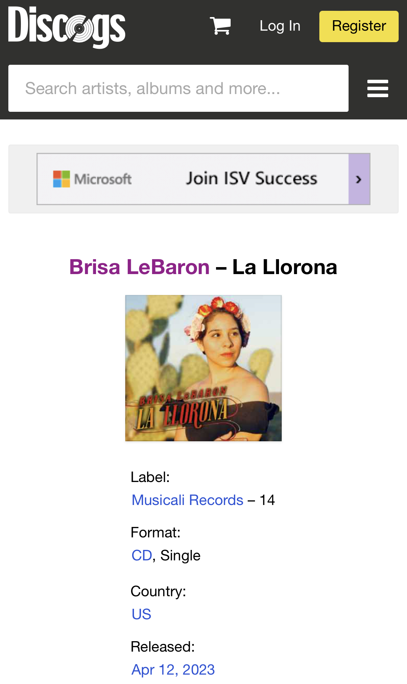Screen dimensions: 407x684
Task: Open the Musicali Records label link
Action: pyautogui.click(x=187, y=500)
